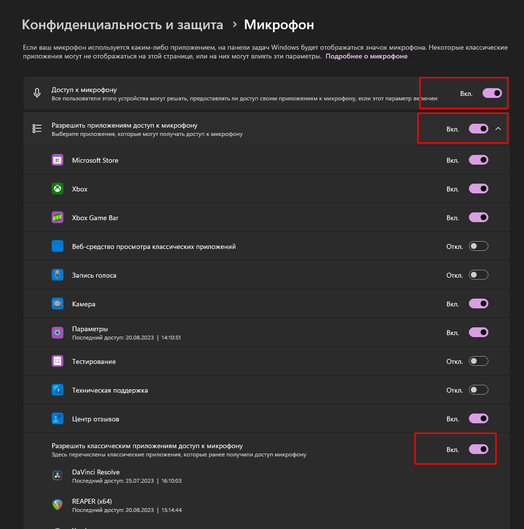Open Подробнее о микрофоне link
This screenshot has width=524, height=529.
click(x=367, y=57)
